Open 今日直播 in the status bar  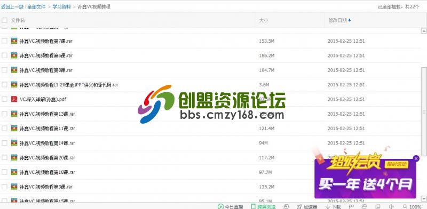tap(231, 206)
